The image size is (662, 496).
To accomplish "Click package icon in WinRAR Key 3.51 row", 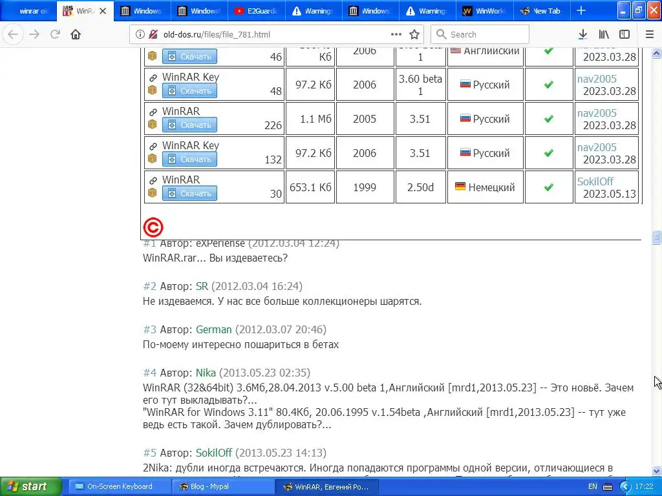I will [153, 159].
